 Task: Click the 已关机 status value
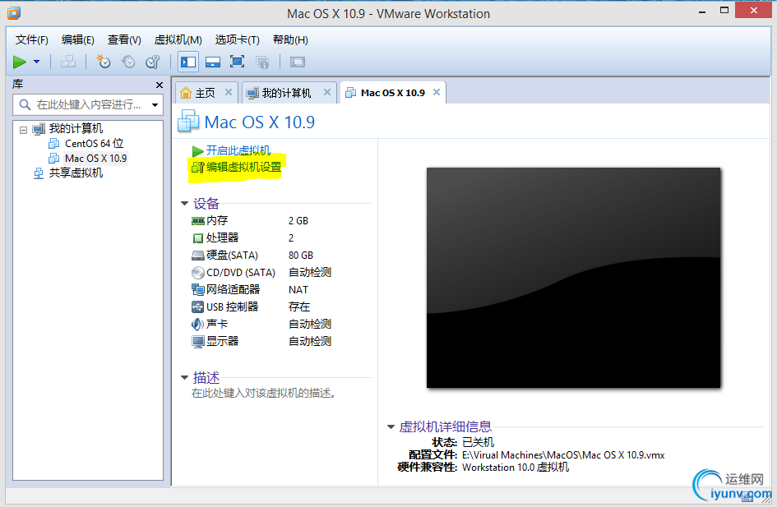click(479, 442)
